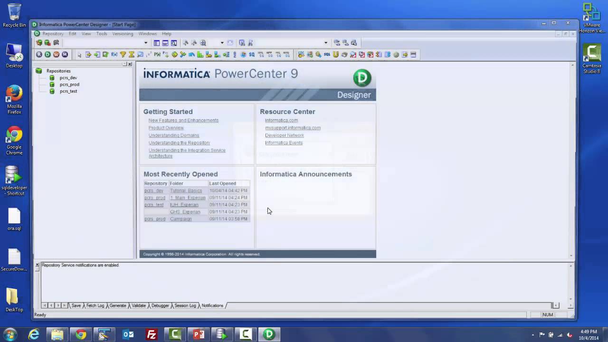Open FileZilla from the taskbar

point(152,334)
